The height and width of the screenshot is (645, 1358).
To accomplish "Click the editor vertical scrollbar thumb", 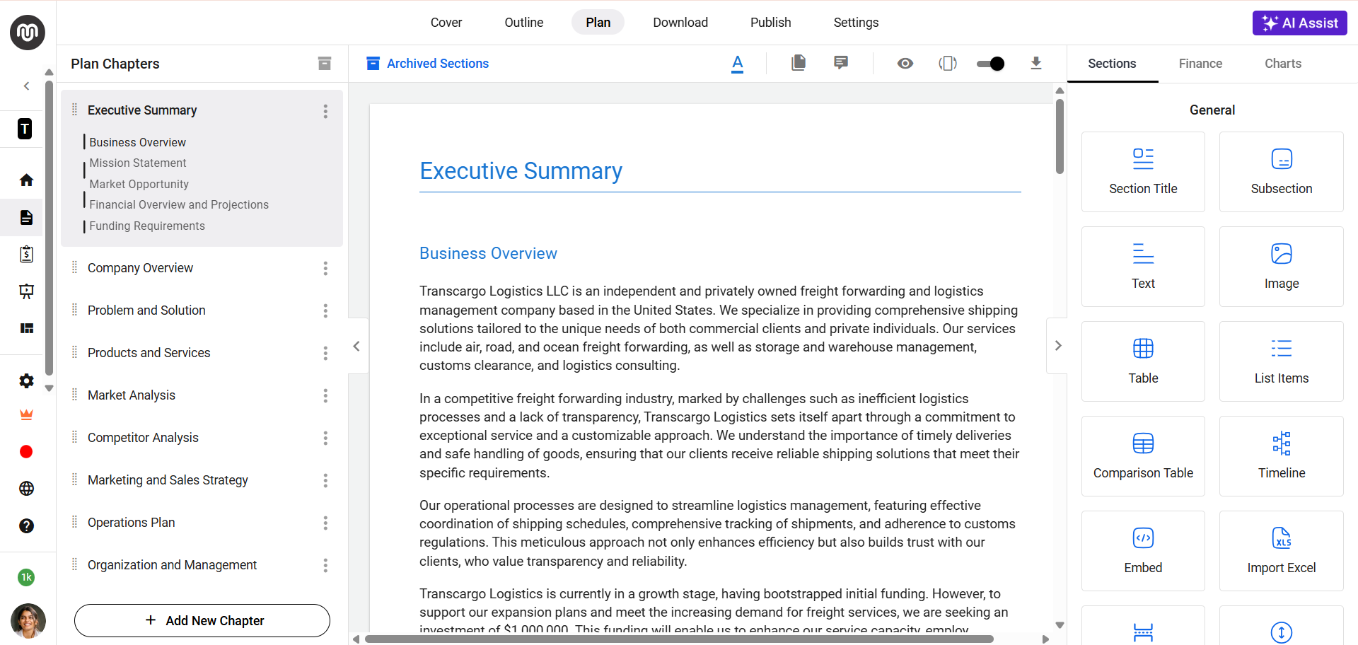I will [x=1060, y=136].
